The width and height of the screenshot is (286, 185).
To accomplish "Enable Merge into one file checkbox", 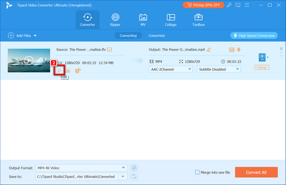I will point(197,172).
